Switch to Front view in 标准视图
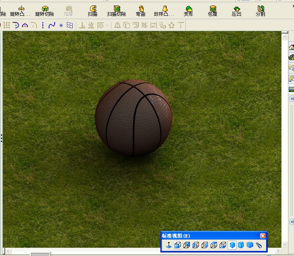 (178, 245)
